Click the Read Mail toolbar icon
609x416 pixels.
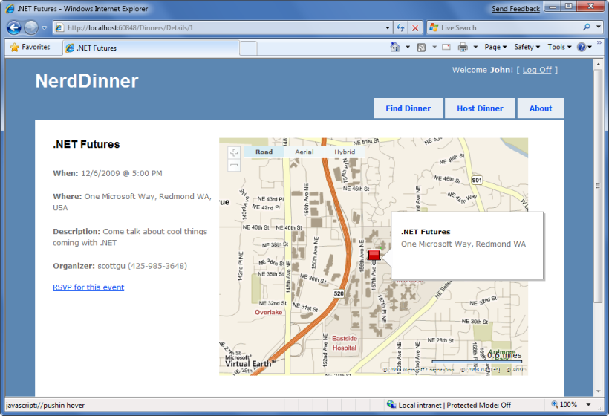click(x=446, y=47)
